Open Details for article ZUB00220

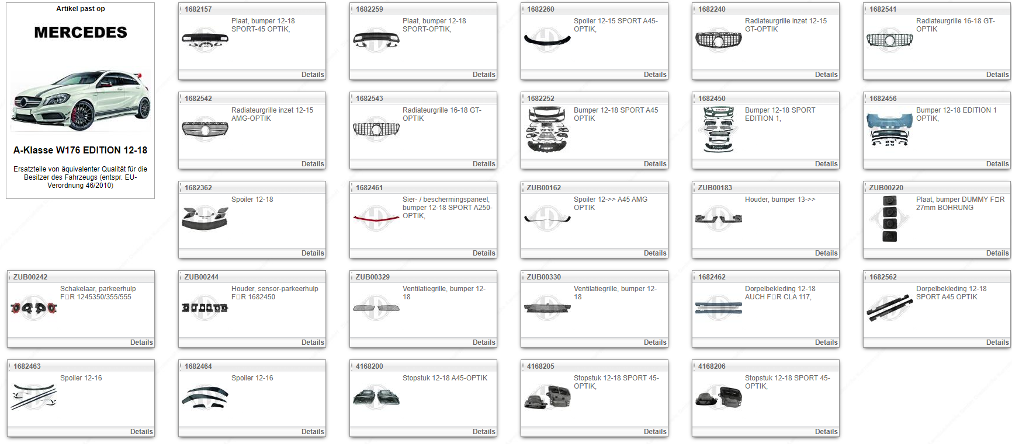pos(997,253)
